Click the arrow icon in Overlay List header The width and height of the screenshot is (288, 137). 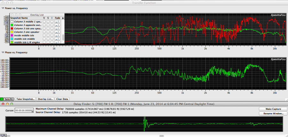point(63,18)
